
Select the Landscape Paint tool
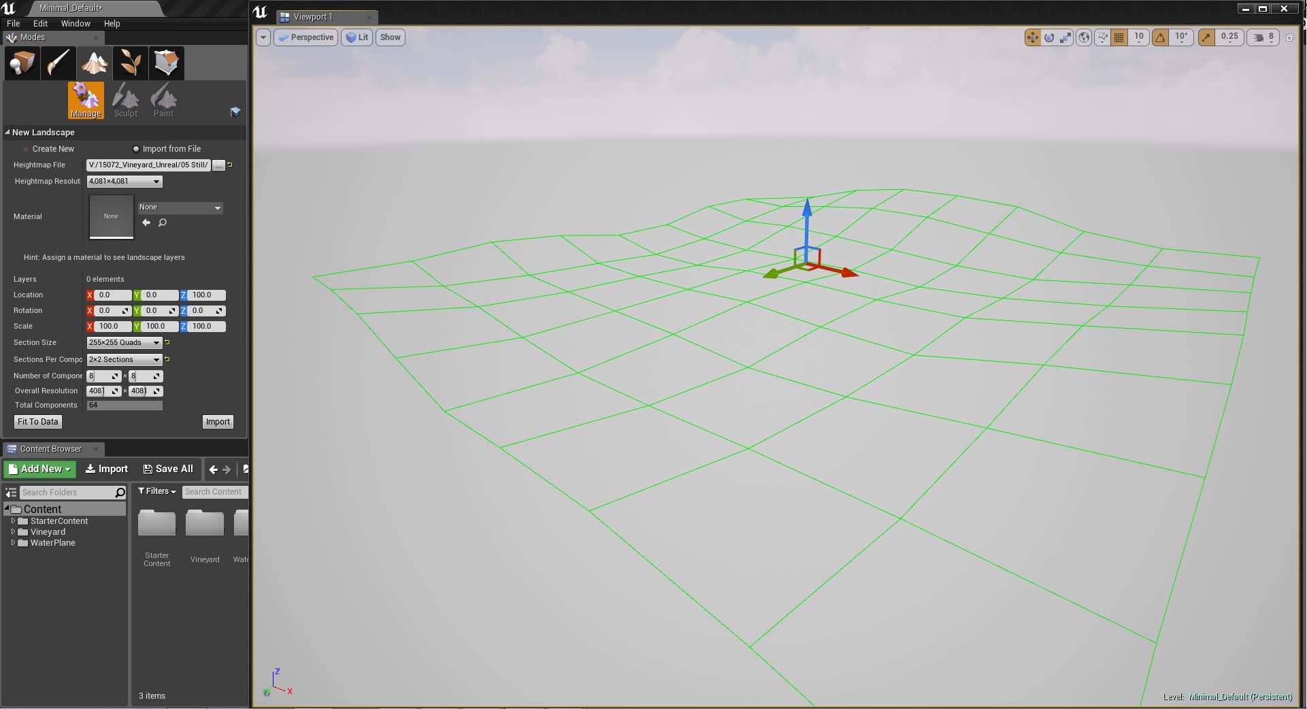[163, 101]
